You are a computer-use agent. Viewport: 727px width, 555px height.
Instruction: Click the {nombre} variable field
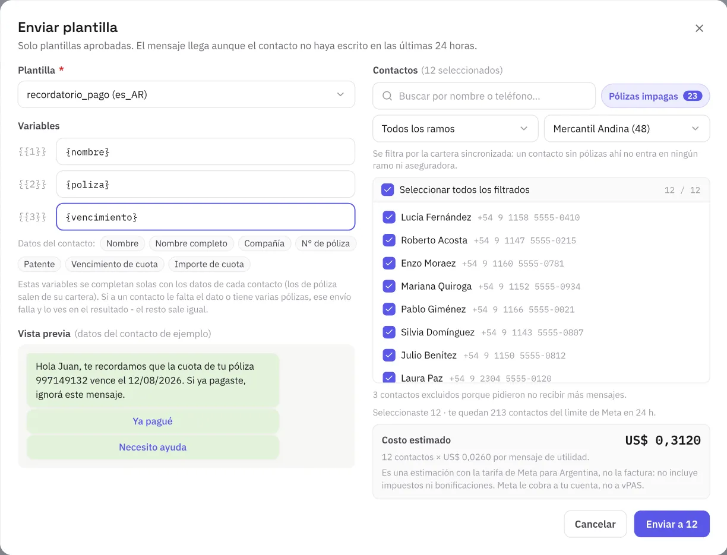206,152
